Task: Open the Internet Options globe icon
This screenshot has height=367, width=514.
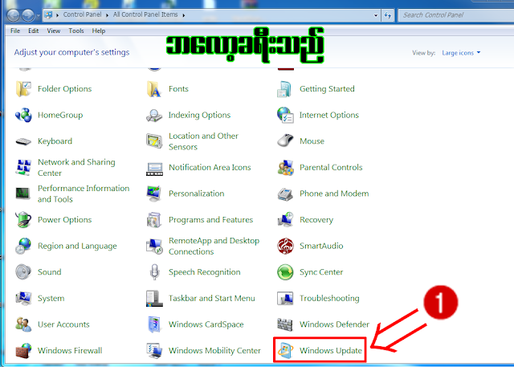Action: coord(285,115)
